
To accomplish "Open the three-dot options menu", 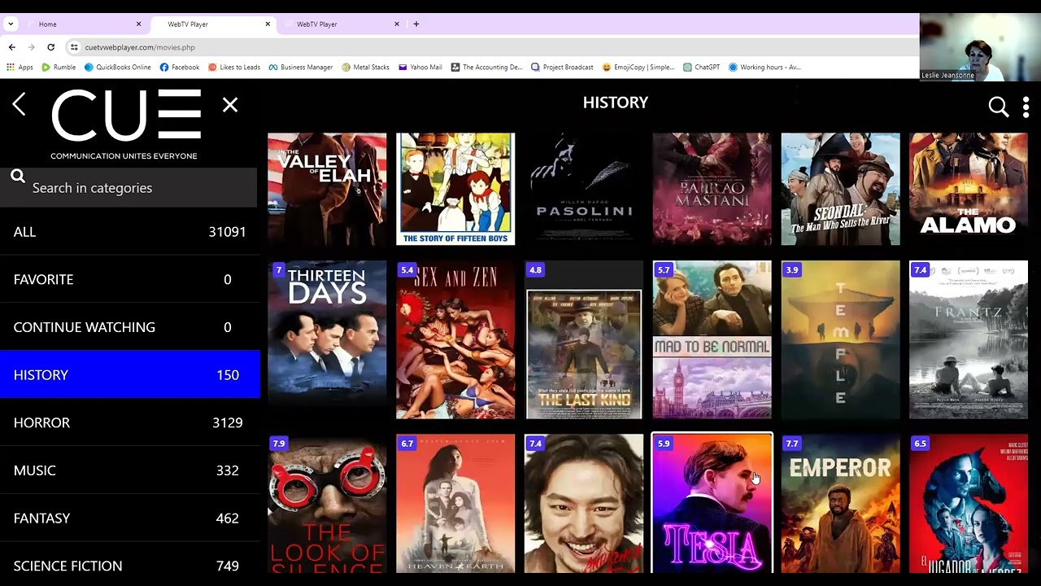I will [1026, 107].
